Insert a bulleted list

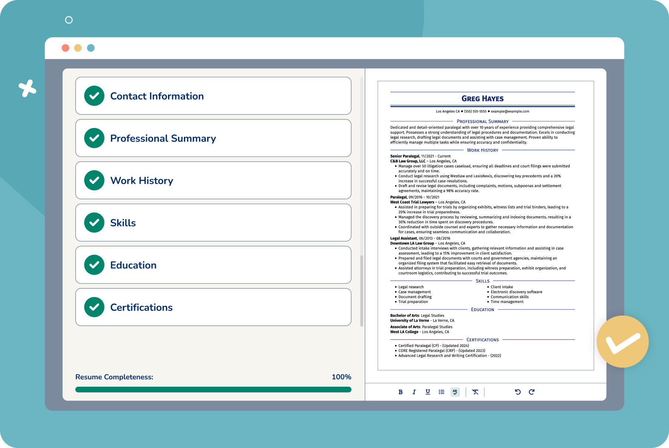(x=441, y=392)
